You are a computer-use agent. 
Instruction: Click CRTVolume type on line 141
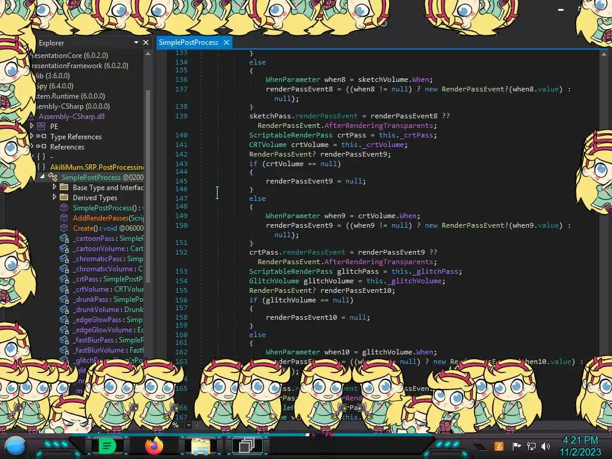pyautogui.click(x=268, y=145)
